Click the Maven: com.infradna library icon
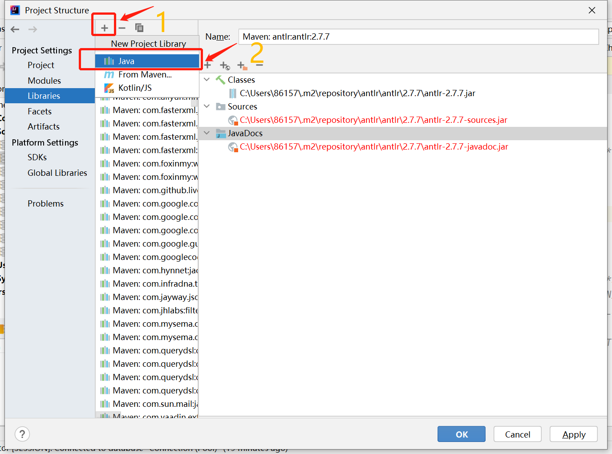This screenshot has width=612, height=454. coord(105,284)
